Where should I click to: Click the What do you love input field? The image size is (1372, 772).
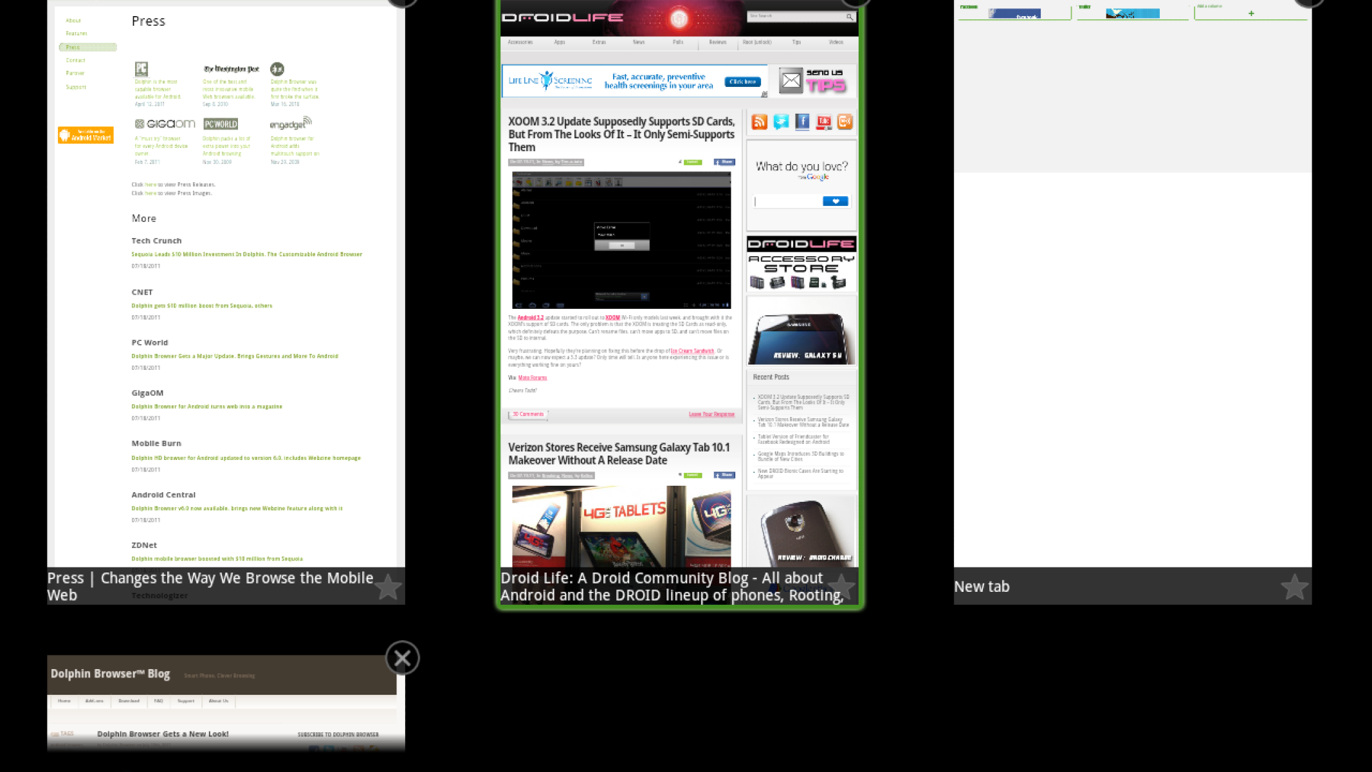[787, 201]
